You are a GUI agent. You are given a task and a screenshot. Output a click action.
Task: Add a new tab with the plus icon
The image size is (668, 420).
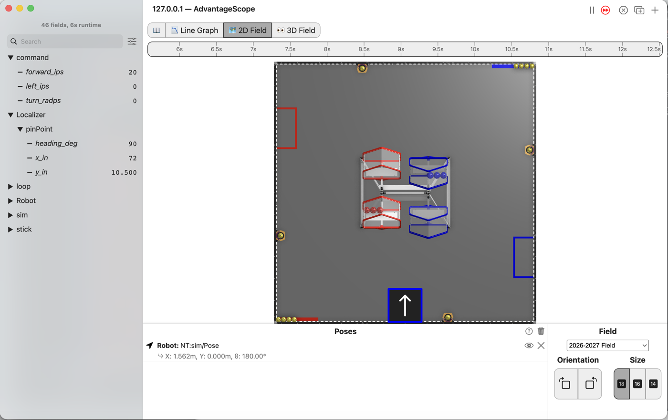coord(655,10)
